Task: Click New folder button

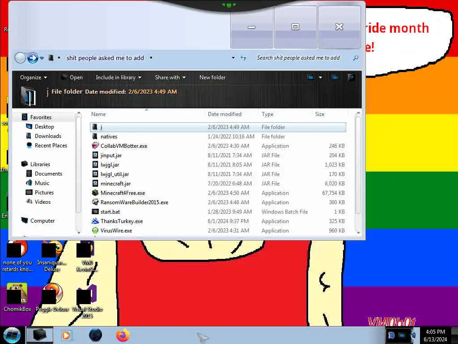Action: [212, 77]
